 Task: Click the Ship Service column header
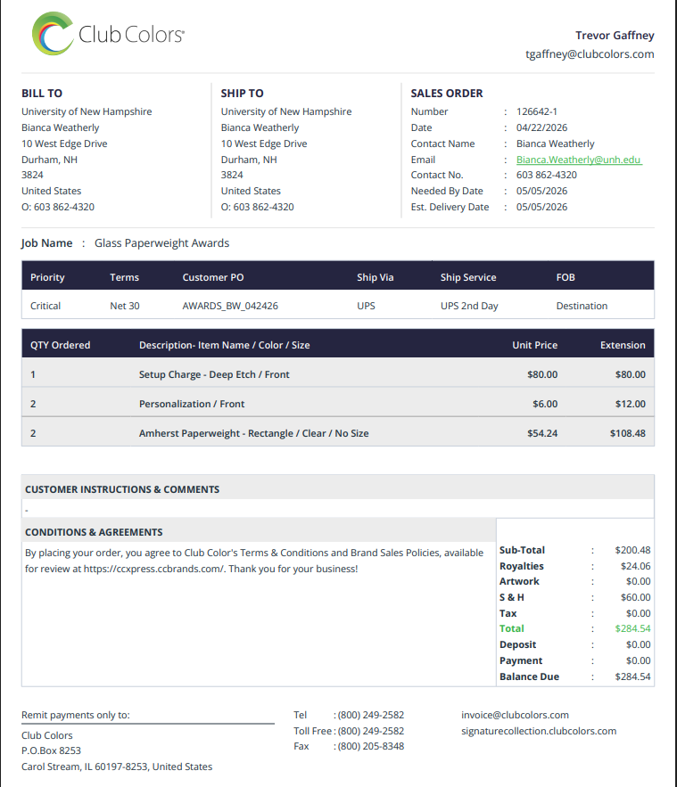click(468, 277)
